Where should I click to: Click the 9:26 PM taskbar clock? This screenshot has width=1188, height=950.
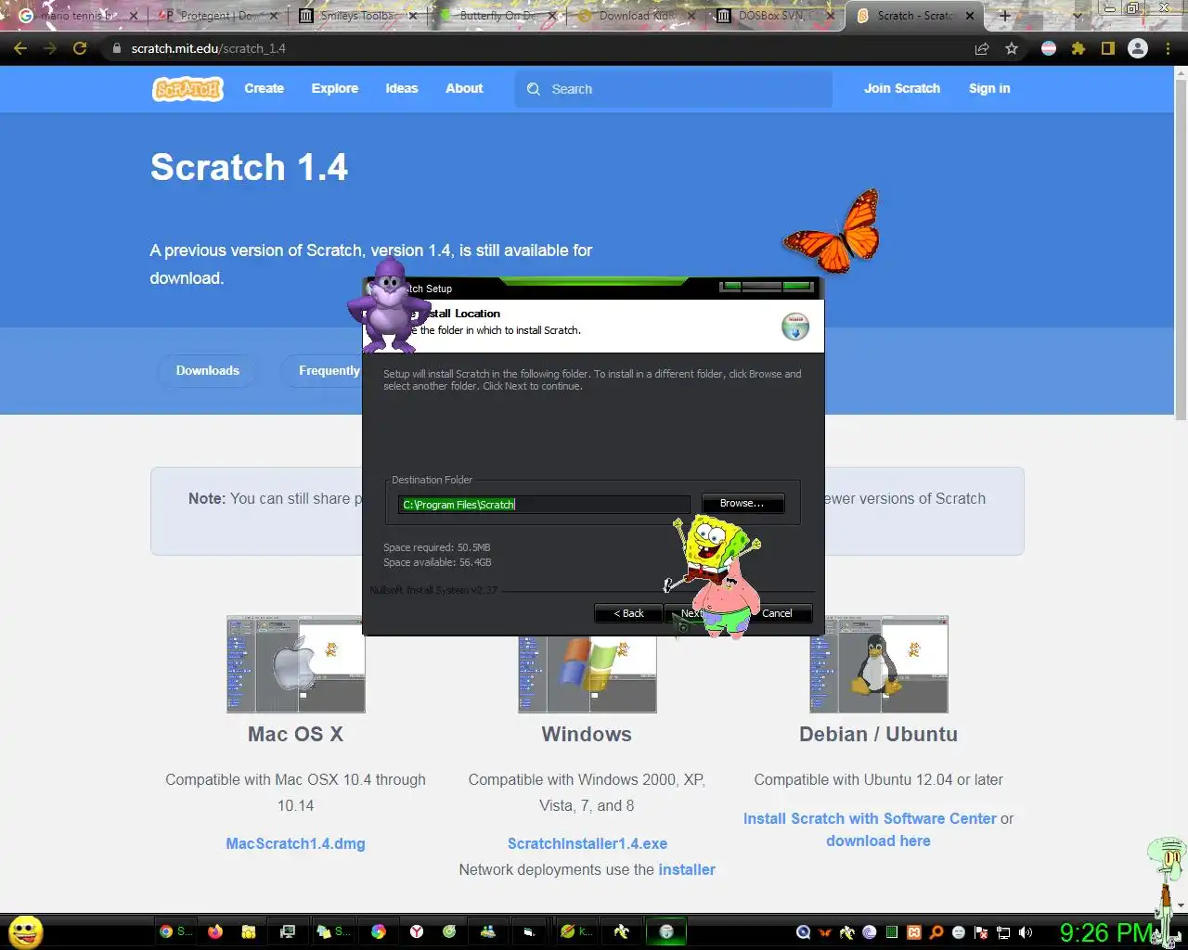pos(1106,932)
